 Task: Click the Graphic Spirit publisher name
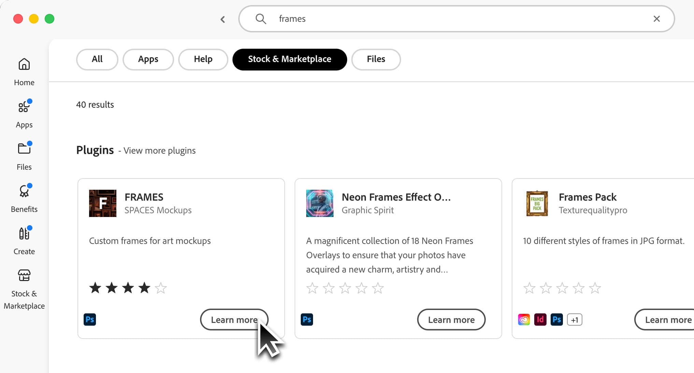pos(368,210)
